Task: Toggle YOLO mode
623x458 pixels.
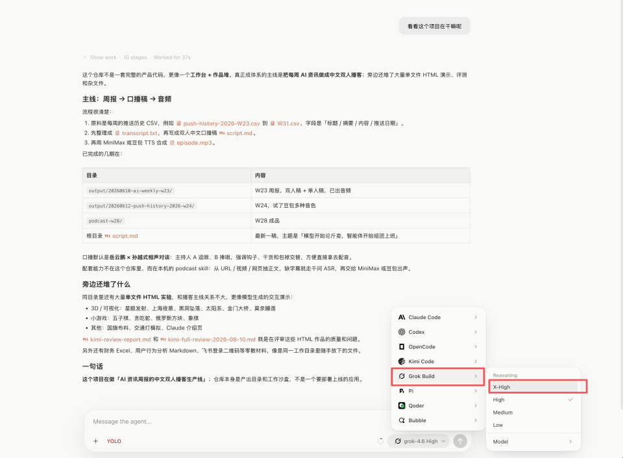Action: tap(114, 441)
